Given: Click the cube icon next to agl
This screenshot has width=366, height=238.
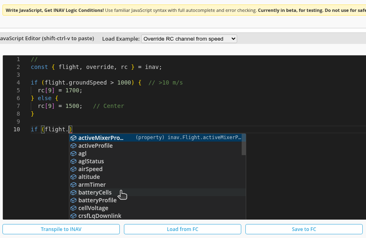Looking at the screenshot, I should (x=73, y=153).
